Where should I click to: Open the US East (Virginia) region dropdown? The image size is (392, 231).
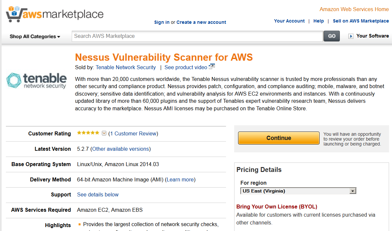298,191
